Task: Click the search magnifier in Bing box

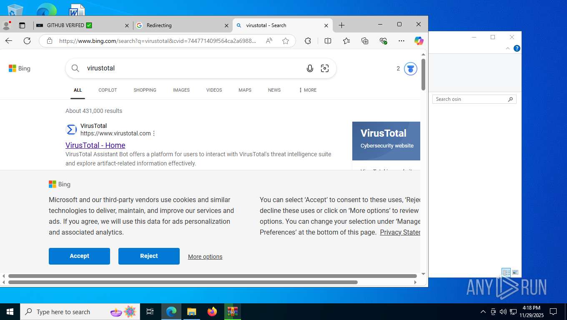Action: click(x=75, y=68)
